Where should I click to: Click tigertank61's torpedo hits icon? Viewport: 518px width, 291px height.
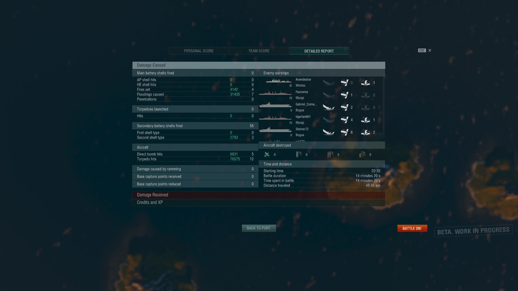pyautogui.click(x=345, y=120)
